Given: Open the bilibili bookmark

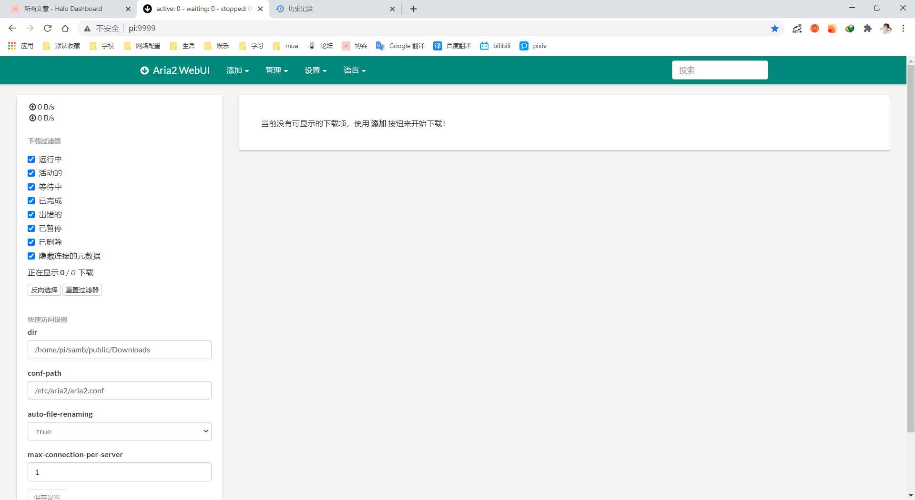Looking at the screenshot, I should 495,46.
